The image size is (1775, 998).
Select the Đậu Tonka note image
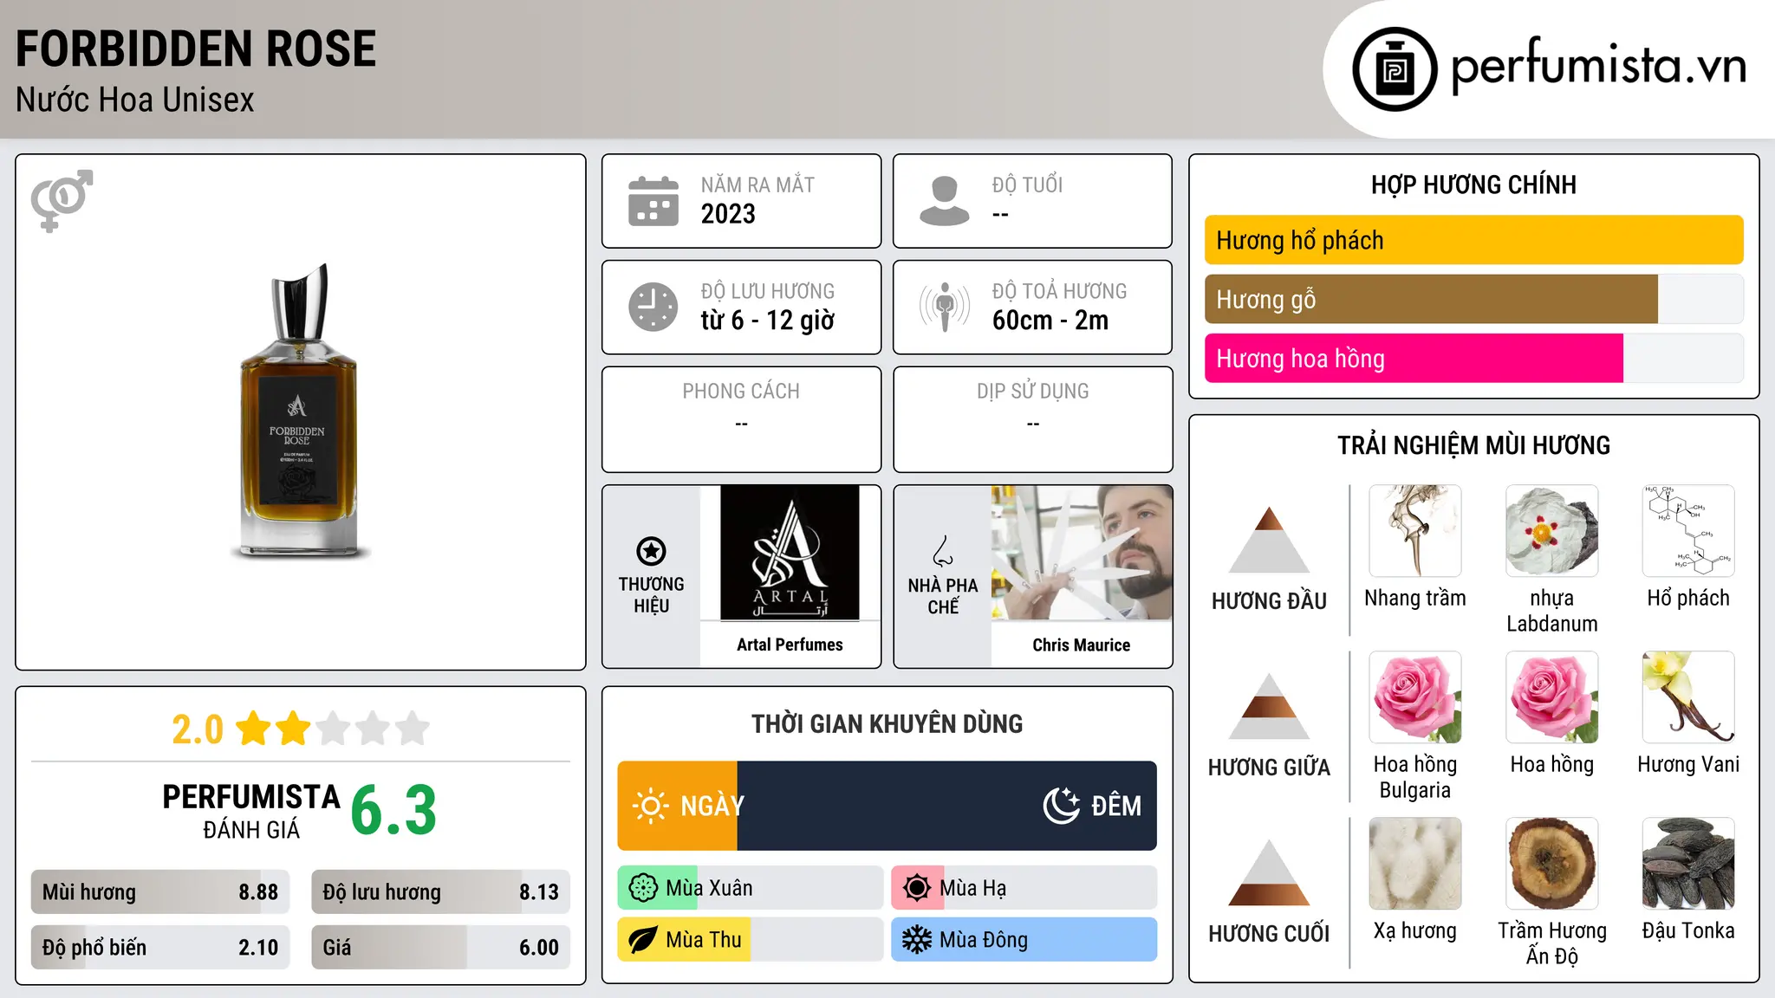click(1688, 864)
